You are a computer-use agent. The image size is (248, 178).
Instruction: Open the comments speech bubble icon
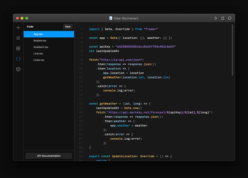[x=230, y=18]
